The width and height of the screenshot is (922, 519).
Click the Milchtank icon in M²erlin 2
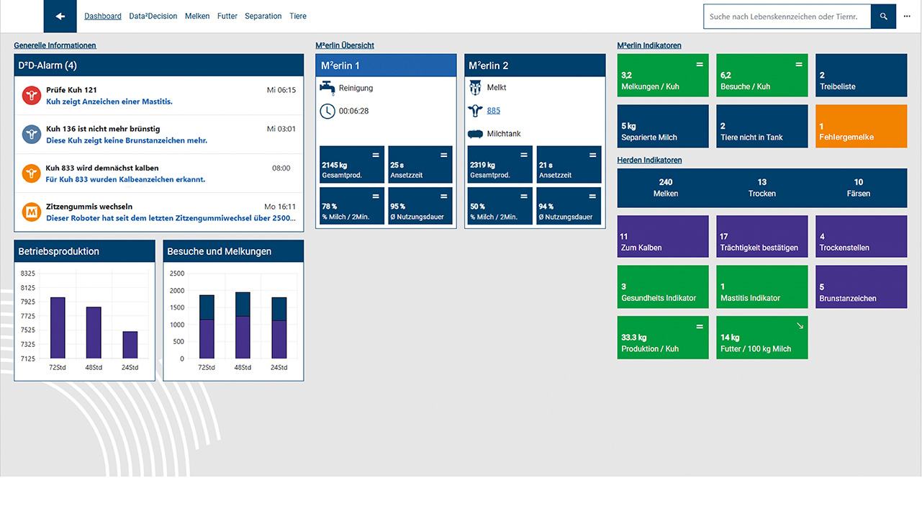475,134
